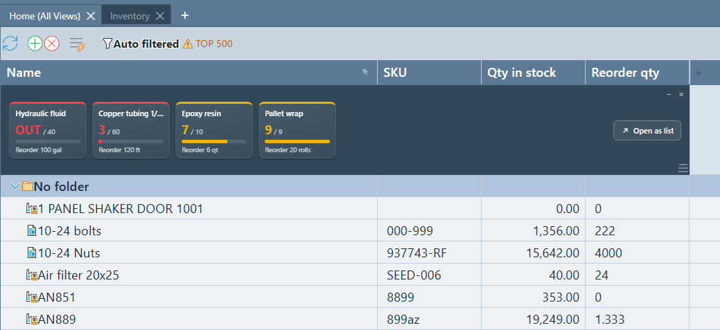Click SKU cell 000-999
Viewport: 720px width, 330px height.
click(x=429, y=230)
